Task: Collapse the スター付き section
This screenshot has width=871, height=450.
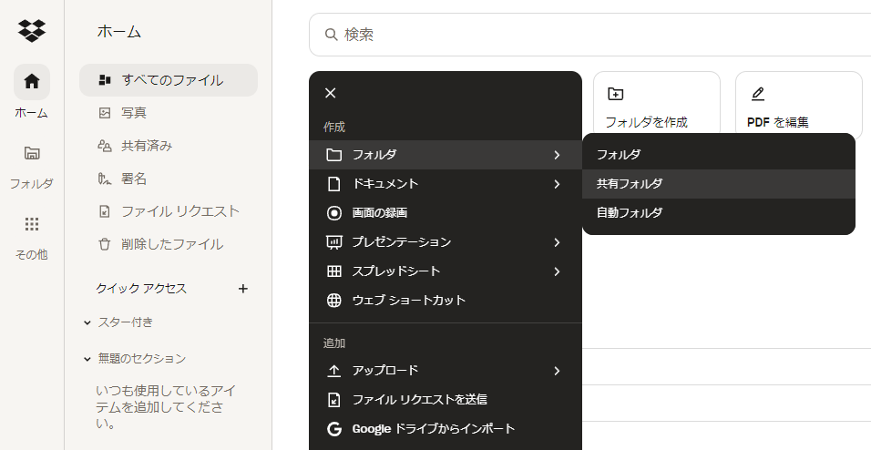Action: click(x=87, y=322)
